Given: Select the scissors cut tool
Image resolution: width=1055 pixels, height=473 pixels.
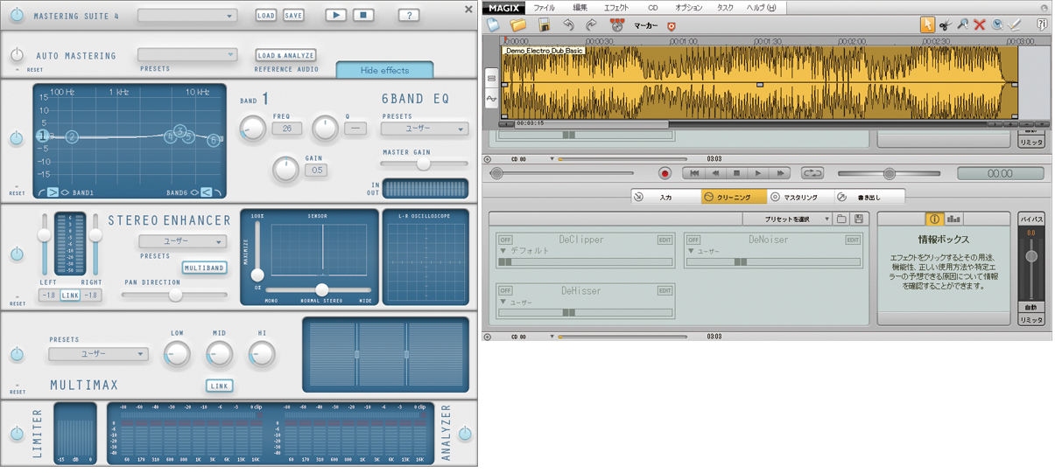Looking at the screenshot, I should pyautogui.click(x=946, y=24).
